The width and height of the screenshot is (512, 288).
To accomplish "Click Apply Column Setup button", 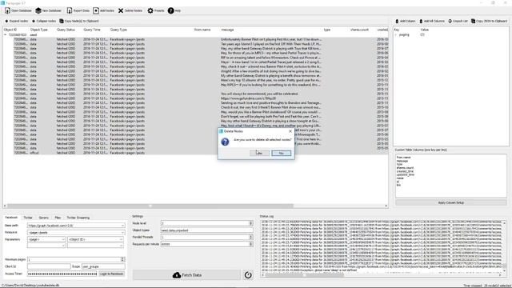I will (x=451, y=202).
